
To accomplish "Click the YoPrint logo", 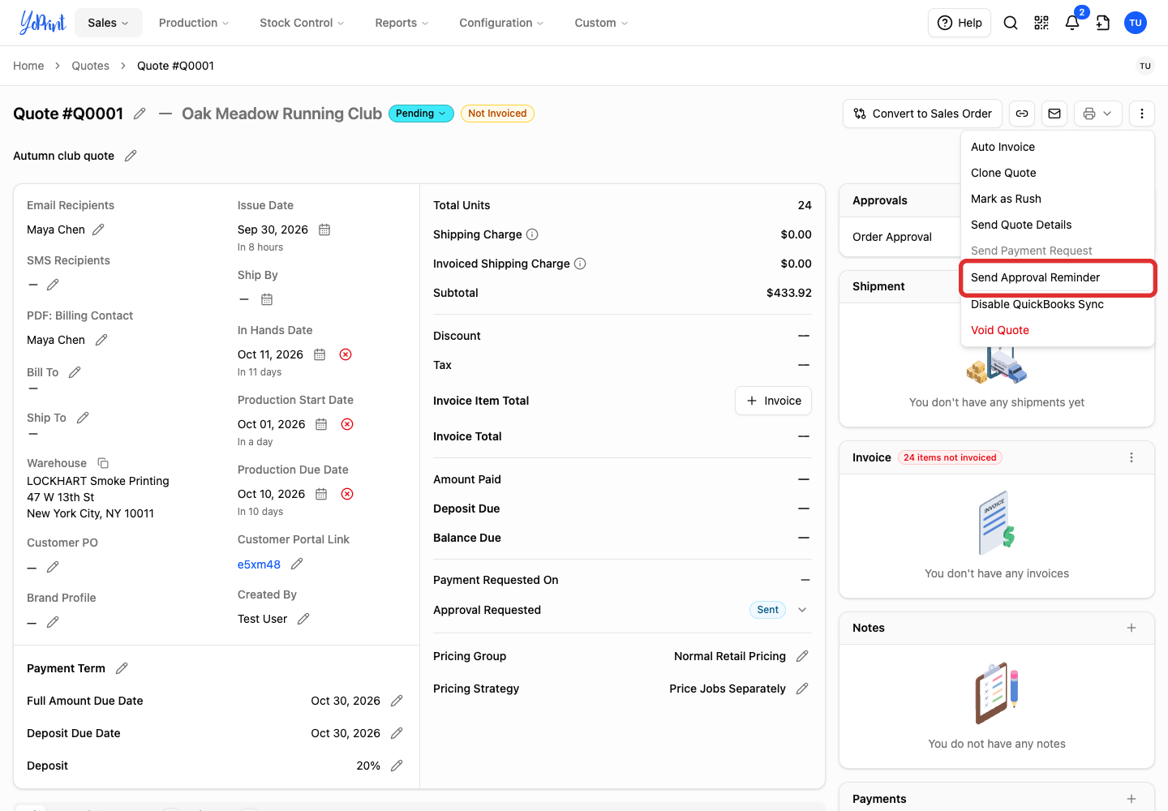I will pos(42,23).
